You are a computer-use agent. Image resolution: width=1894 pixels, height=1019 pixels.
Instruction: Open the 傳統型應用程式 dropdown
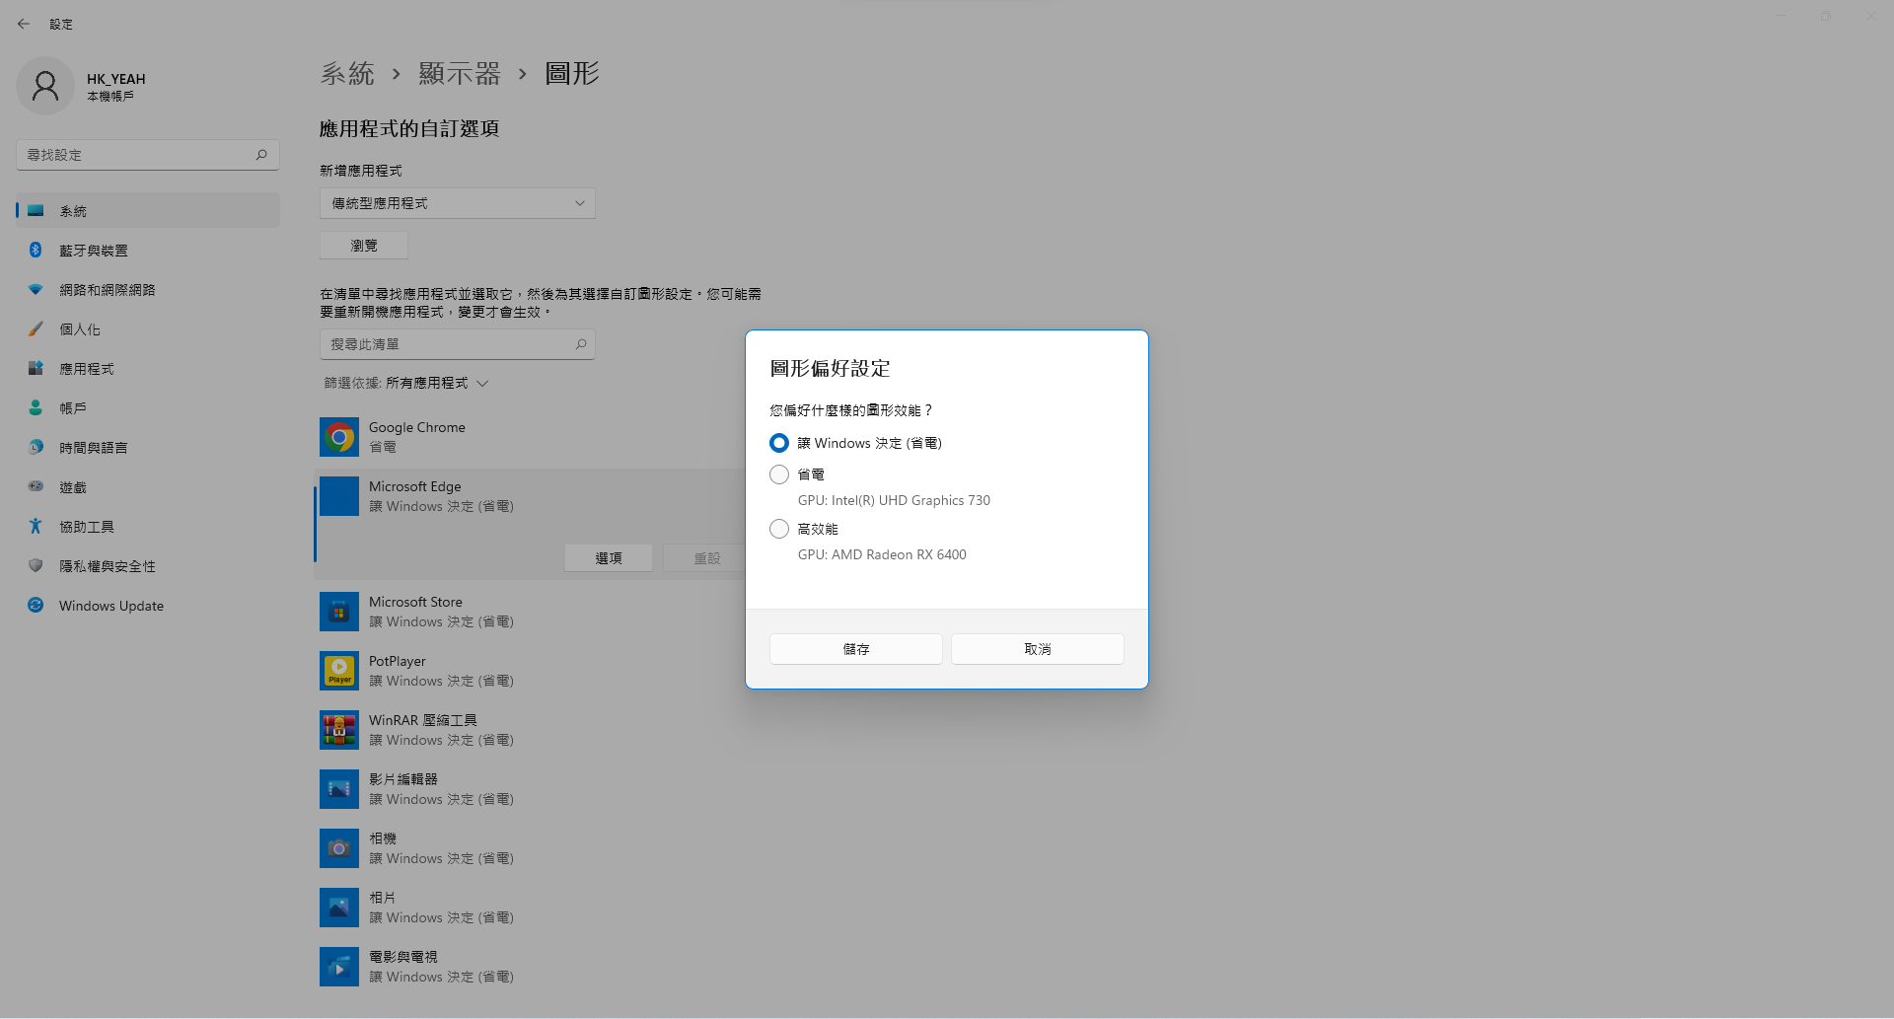[458, 203]
